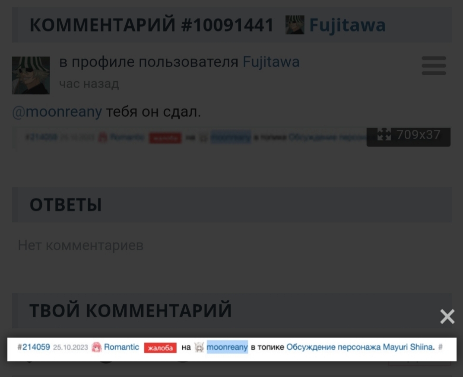Screen dimensions: 463x377
Task: Follow Fujitawa link after 'в профиле пользователя'
Action: click(271, 62)
